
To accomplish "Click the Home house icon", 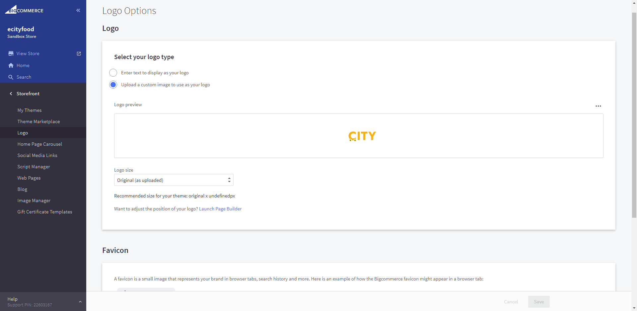I will click(x=11, y=65).
